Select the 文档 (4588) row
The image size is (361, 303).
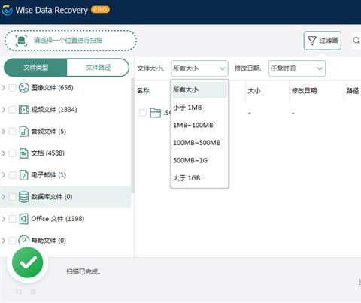[65, 153]
